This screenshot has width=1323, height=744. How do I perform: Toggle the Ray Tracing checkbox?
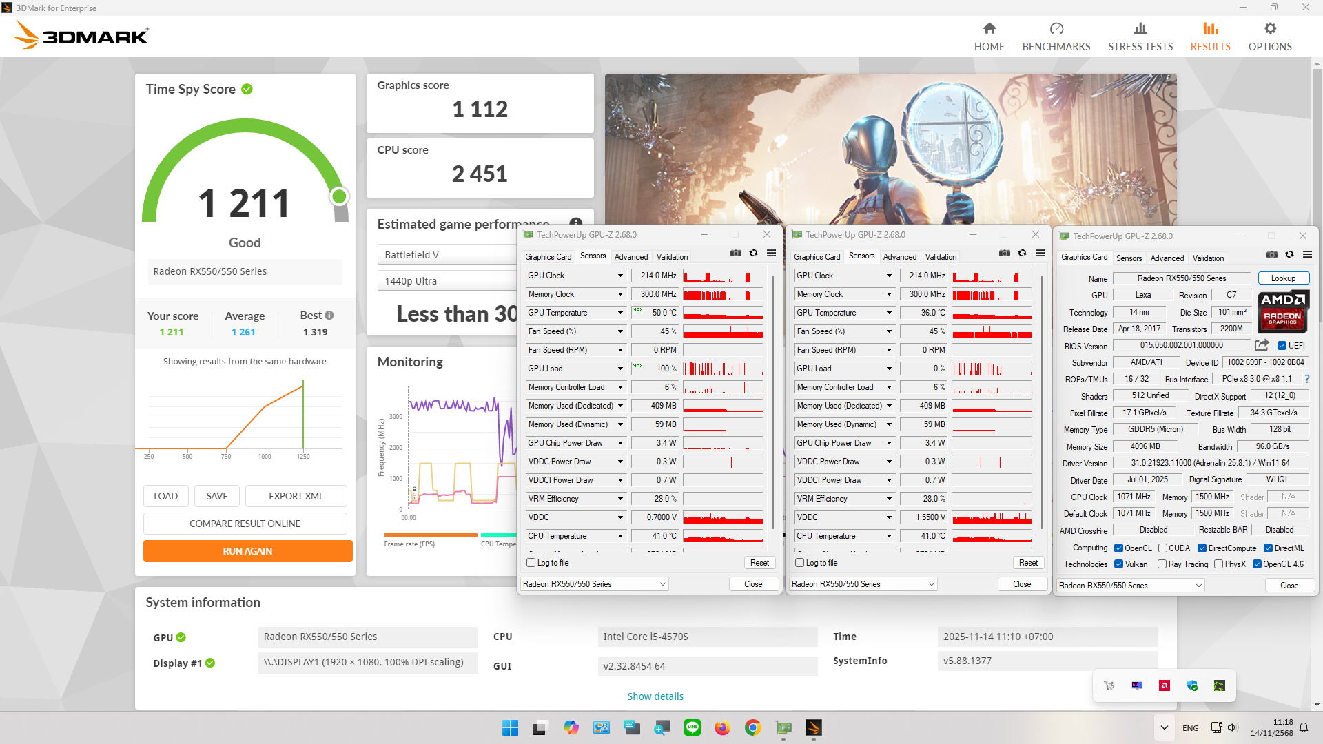click(x=1162, y=564)
